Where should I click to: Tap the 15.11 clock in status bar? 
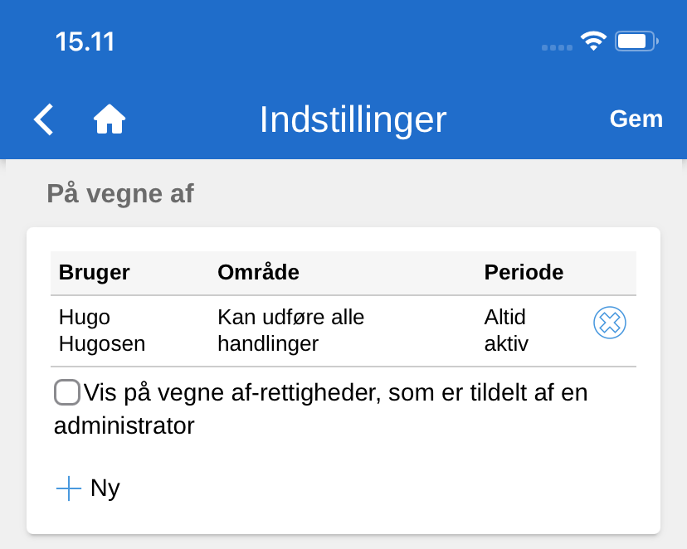[85, 41]
